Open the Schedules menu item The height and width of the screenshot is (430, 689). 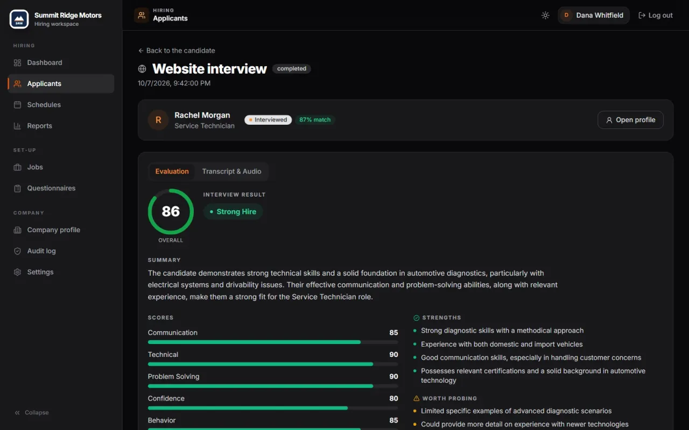(61, 105)
